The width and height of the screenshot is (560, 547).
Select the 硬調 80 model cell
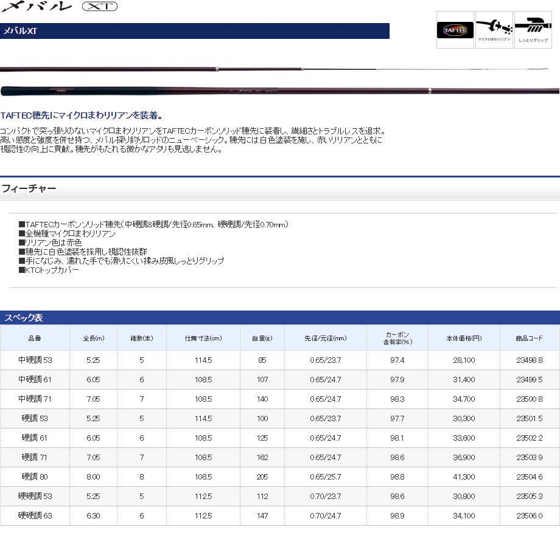[x=35, y=476]
